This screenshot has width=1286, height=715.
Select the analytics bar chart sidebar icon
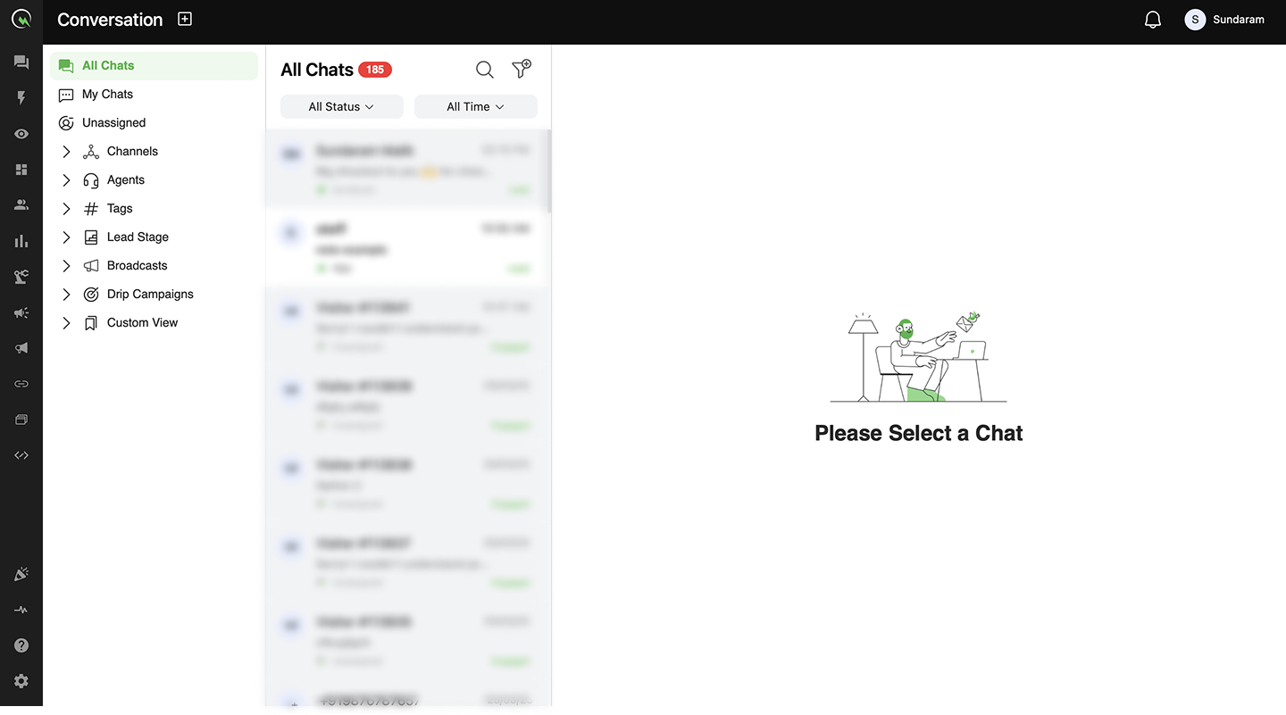[x=21, y=241]
